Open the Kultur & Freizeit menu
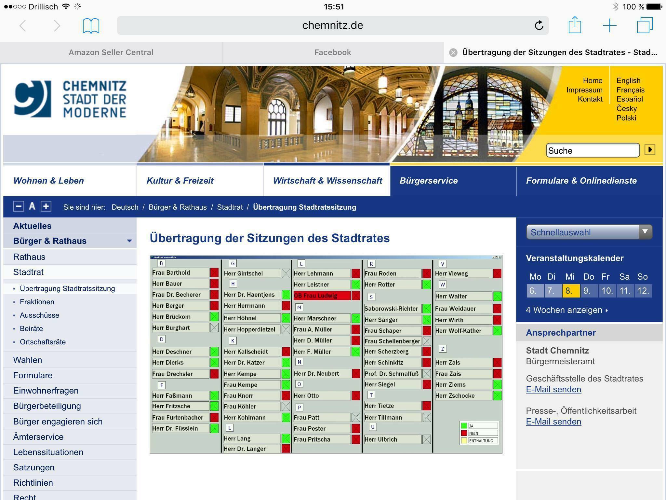Viewport: 666px width, 500px height. 180,181
